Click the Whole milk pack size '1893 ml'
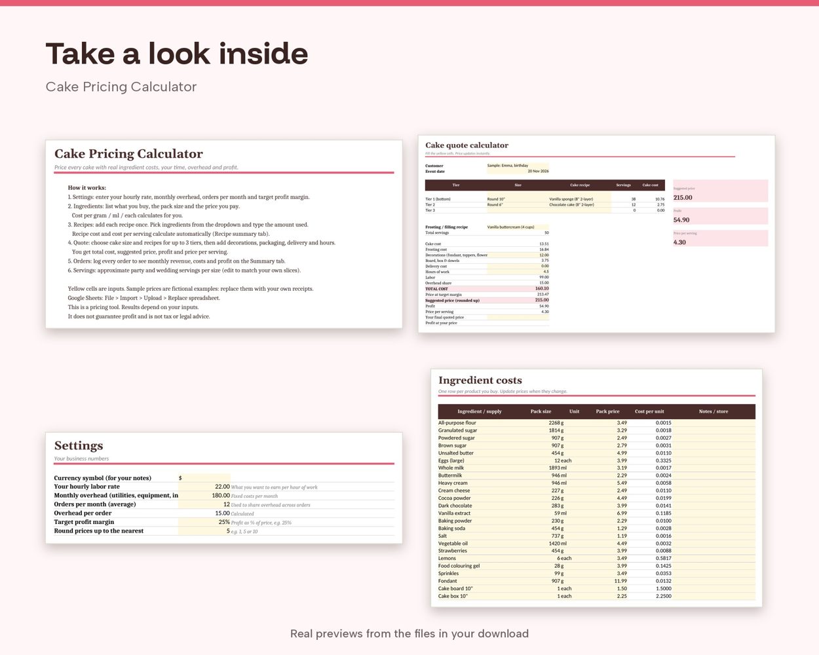The height and width of the screenshot is (655, 819). [x=558, y=468]
